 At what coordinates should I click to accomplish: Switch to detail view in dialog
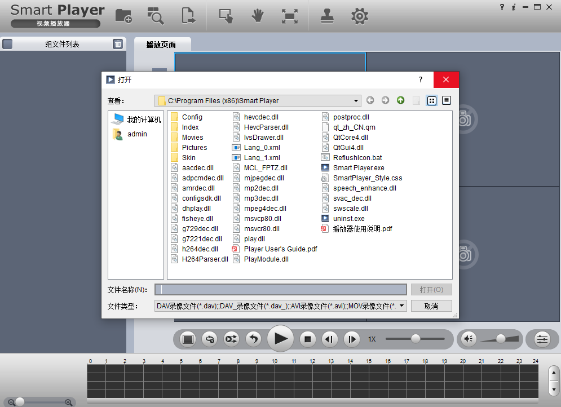pyautogui.click(x=447, y=100)
